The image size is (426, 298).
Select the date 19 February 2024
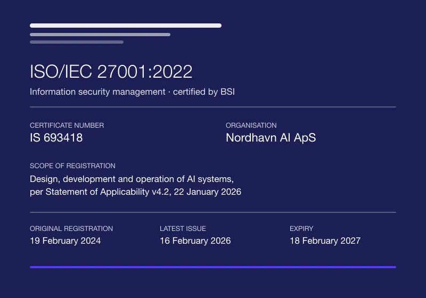pyautogui.click(x=65, y=241)
